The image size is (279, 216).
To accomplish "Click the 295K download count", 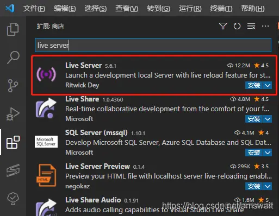I will coord(240,166).
